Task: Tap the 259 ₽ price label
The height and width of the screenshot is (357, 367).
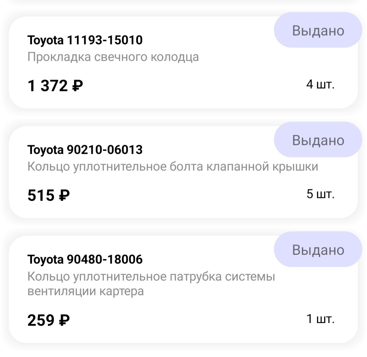Action: [48, 319]
